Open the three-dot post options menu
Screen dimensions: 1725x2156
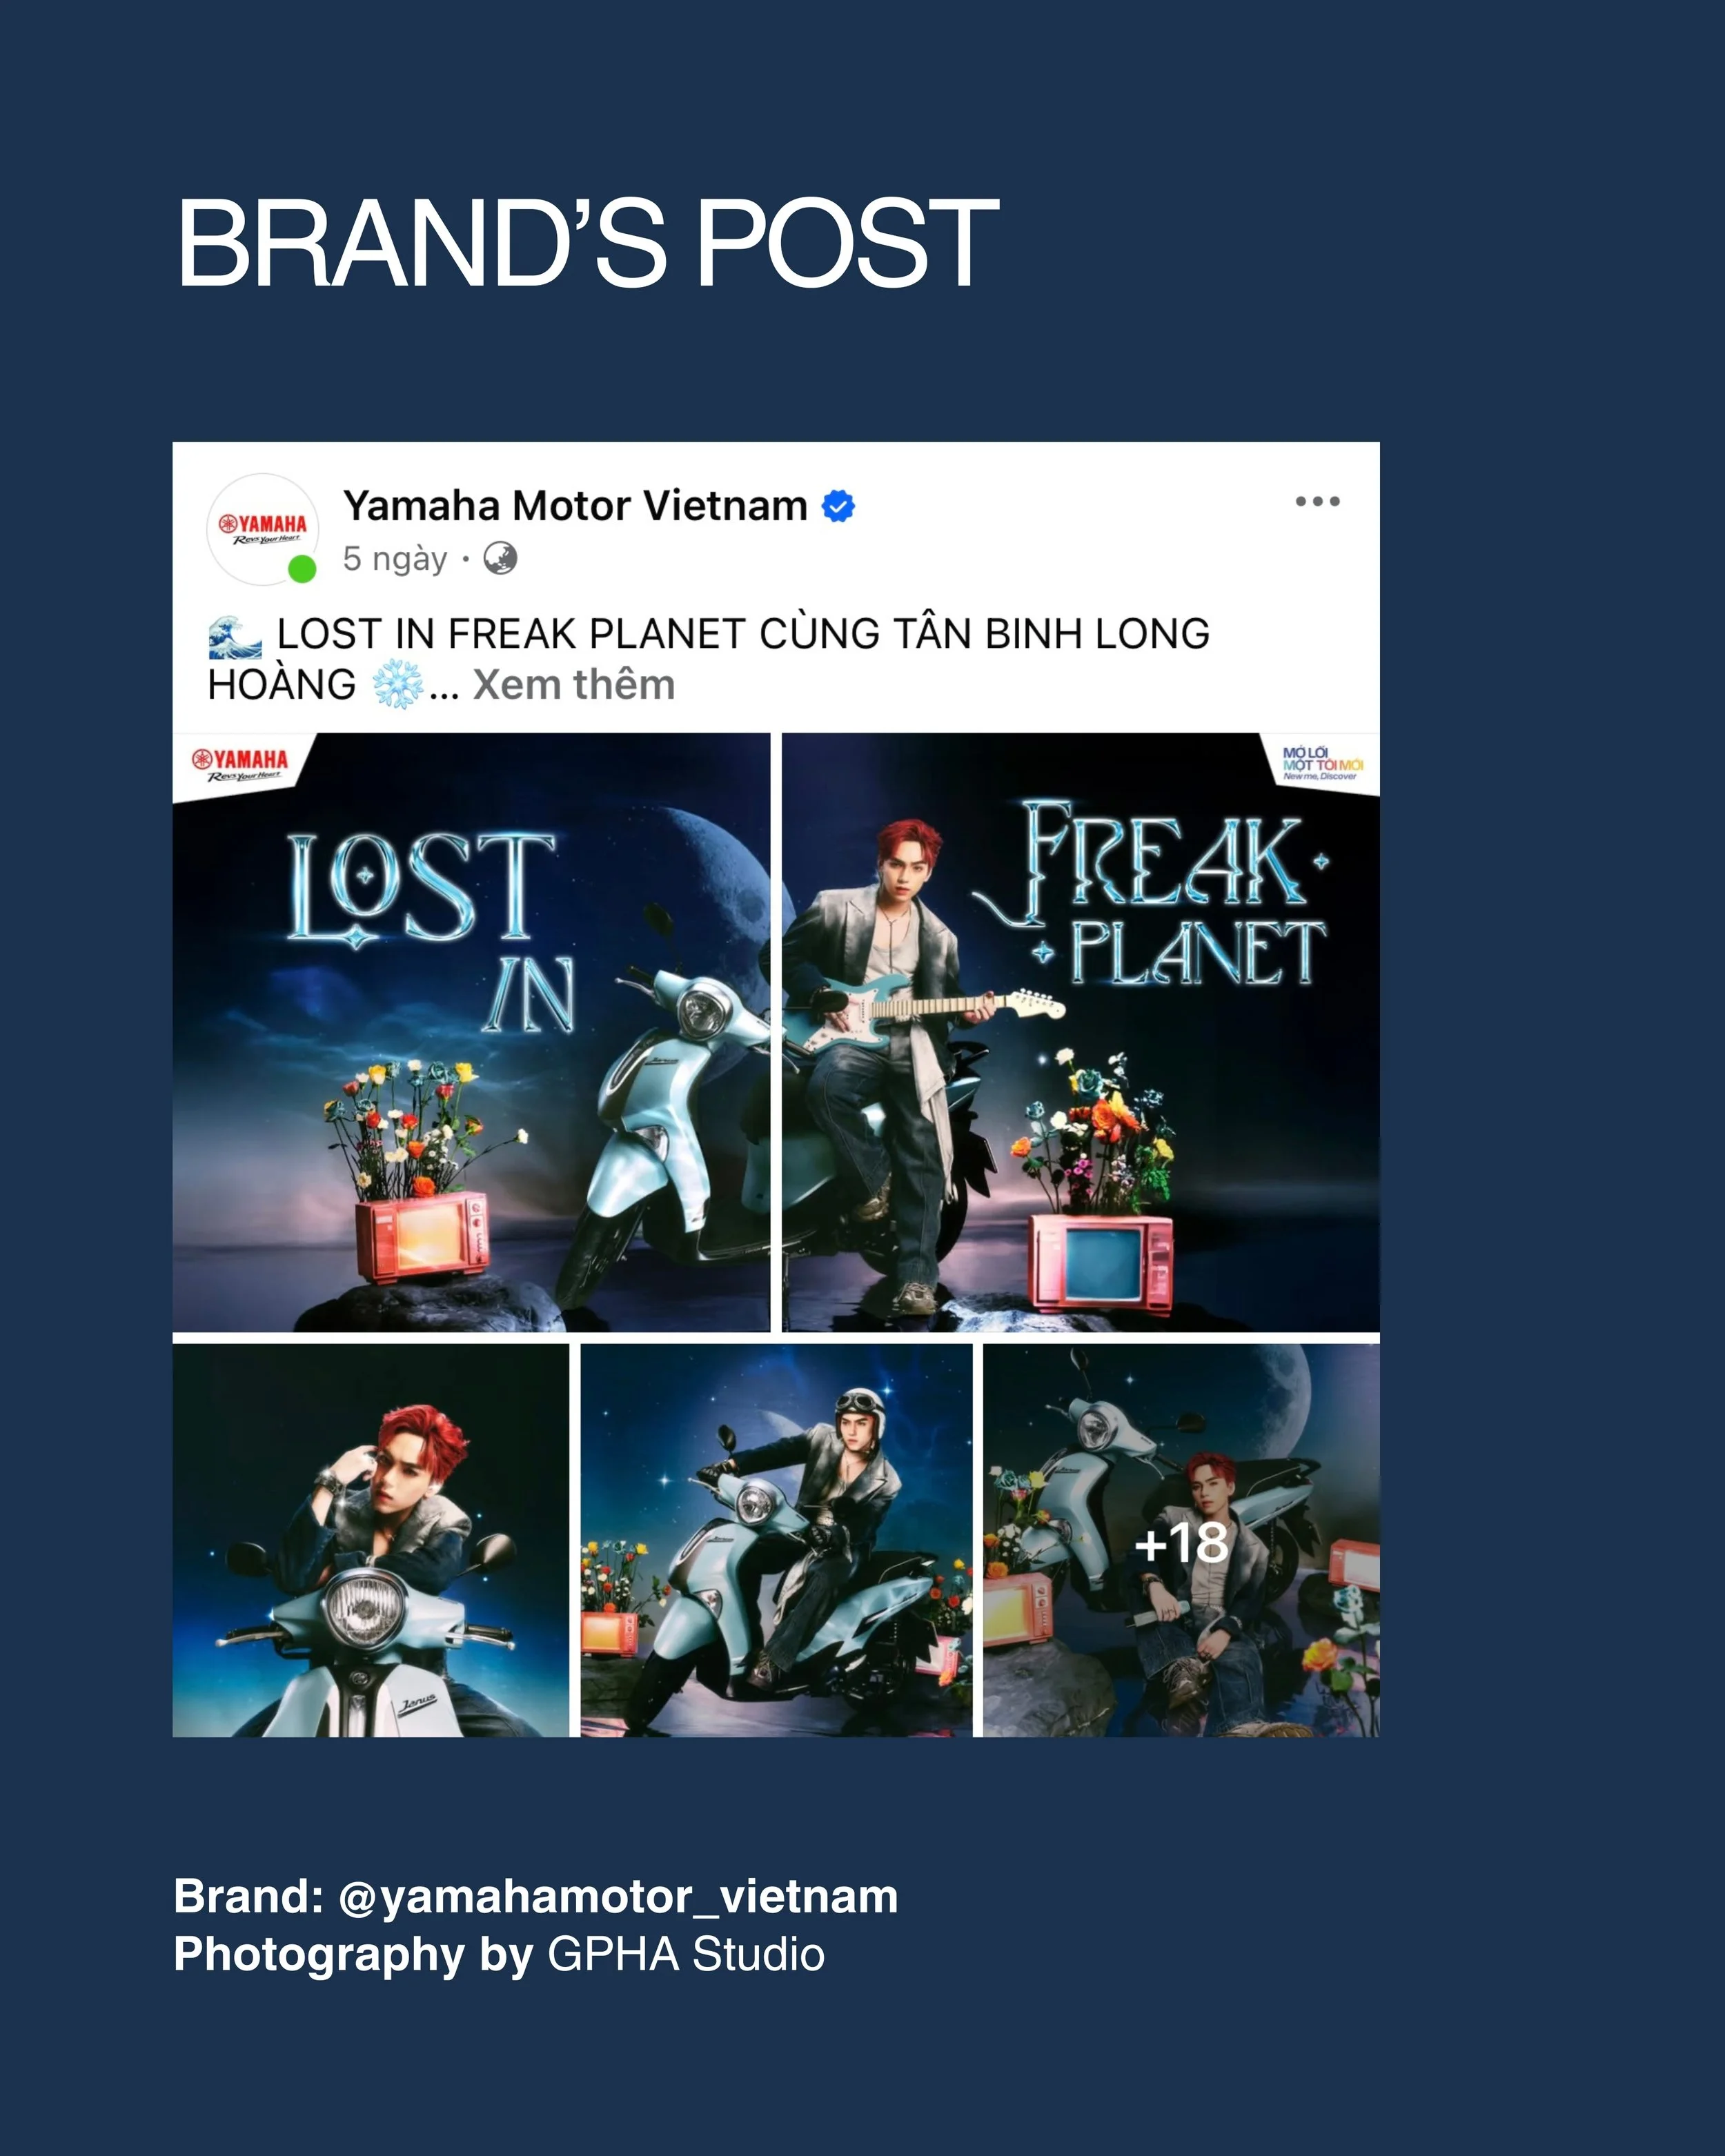(x=1317, y=501)
